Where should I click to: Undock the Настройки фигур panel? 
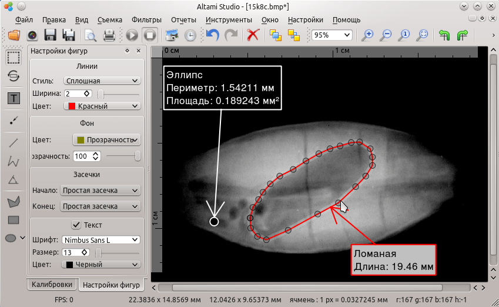tap(128, 51)
